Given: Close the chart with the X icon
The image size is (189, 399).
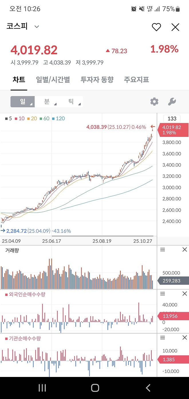Looking at the screenshot, I should [x=175, y=27].
